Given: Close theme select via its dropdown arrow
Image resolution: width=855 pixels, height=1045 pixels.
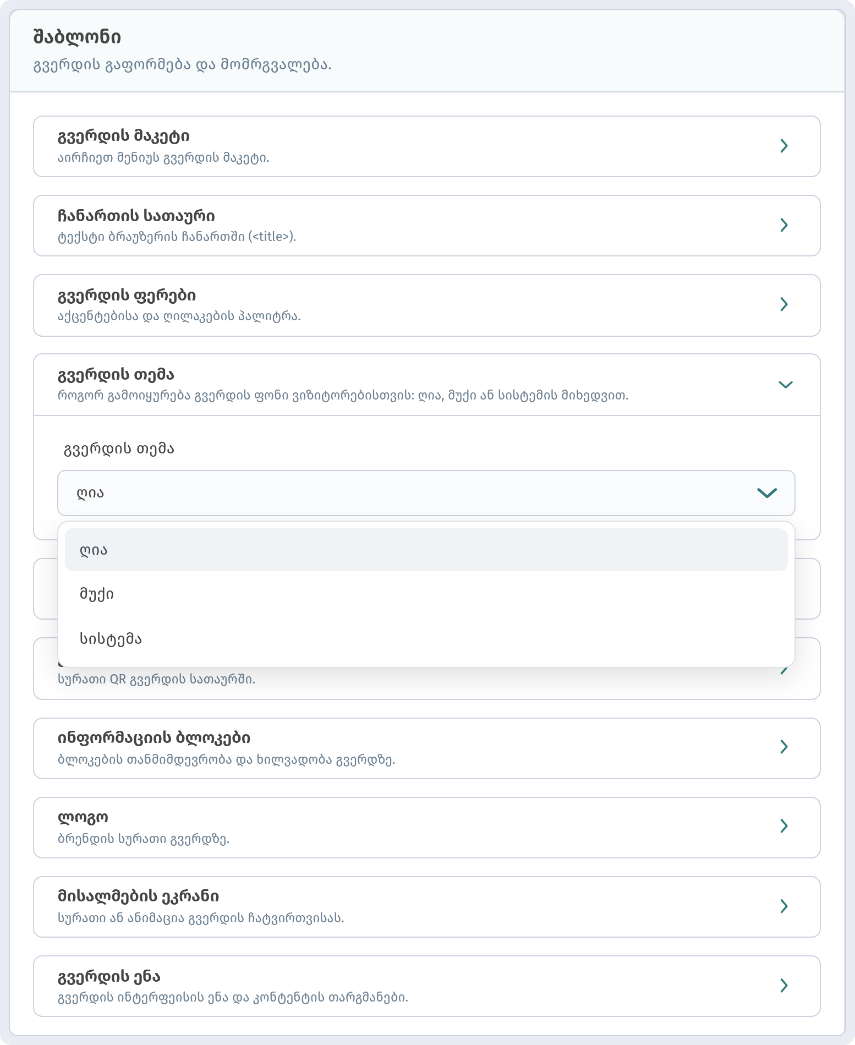Looking at the screenshot, I should click(767, 493).
